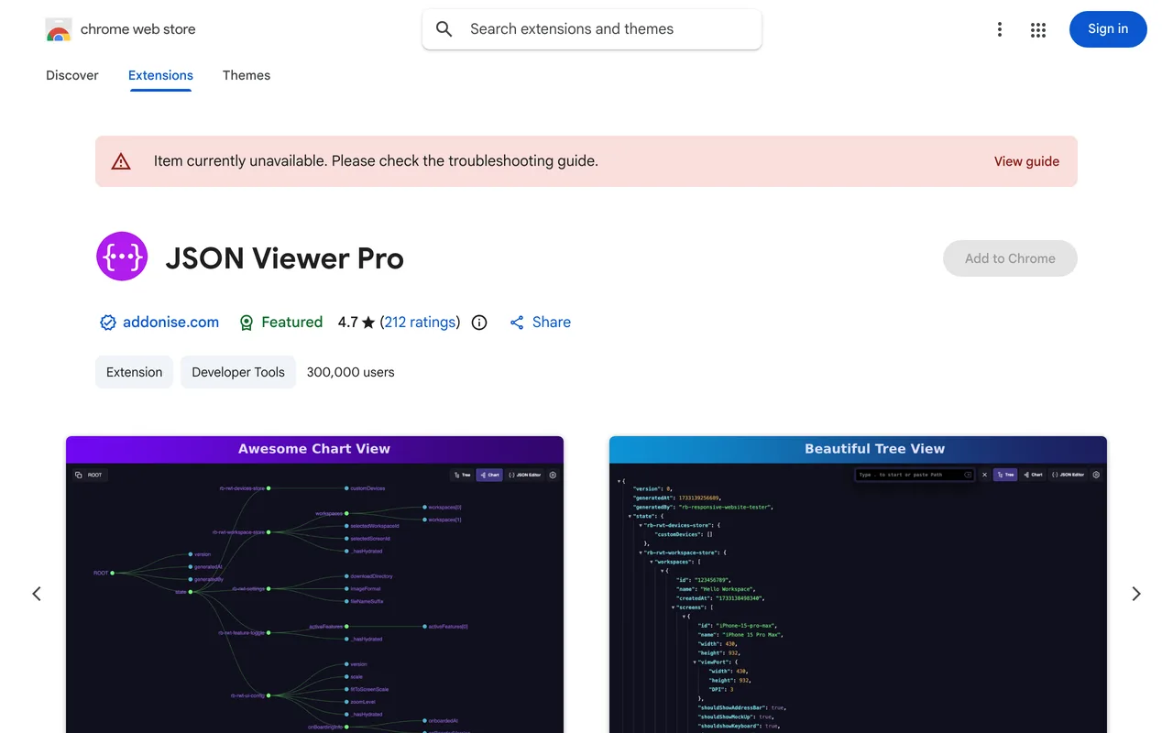Click the "chrome web store" title text
Image resolution: width=1173 pixels, height=733 pixels.
[x=138, y=29]
